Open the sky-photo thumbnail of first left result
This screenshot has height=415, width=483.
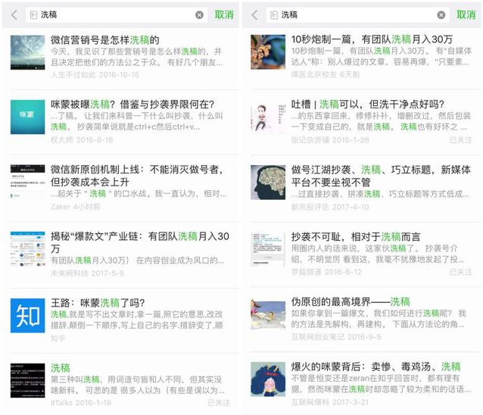pos(27,52)
